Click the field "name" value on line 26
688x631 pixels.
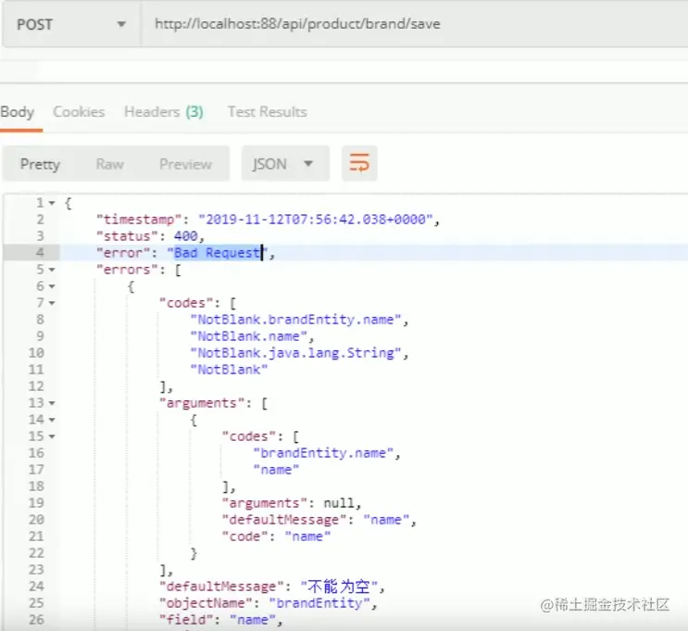(252, 620)
